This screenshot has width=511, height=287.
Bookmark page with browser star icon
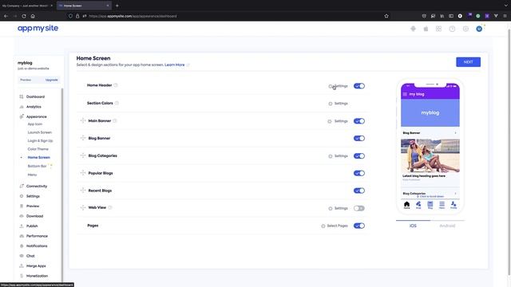(386, 16)
